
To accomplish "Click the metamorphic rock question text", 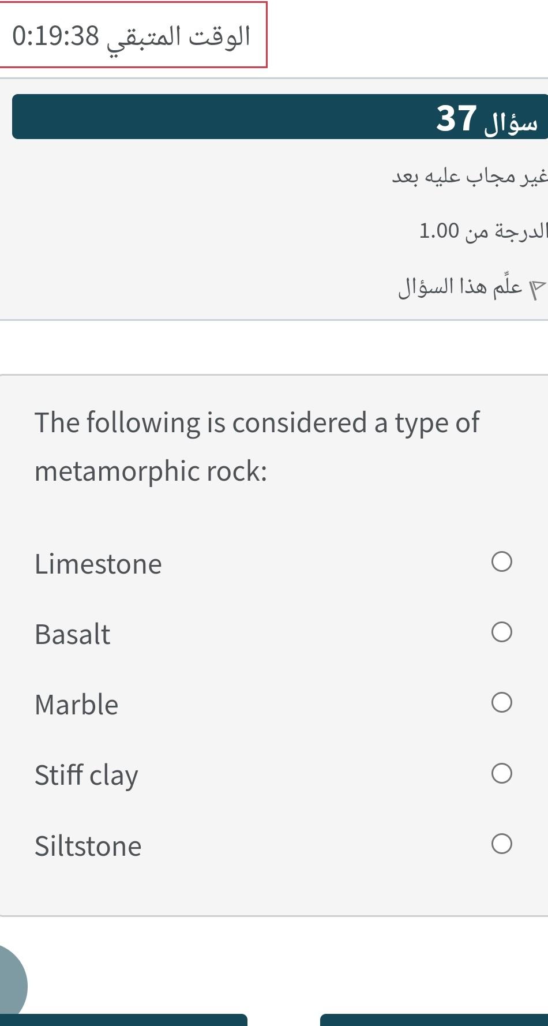I will point(256,446).
